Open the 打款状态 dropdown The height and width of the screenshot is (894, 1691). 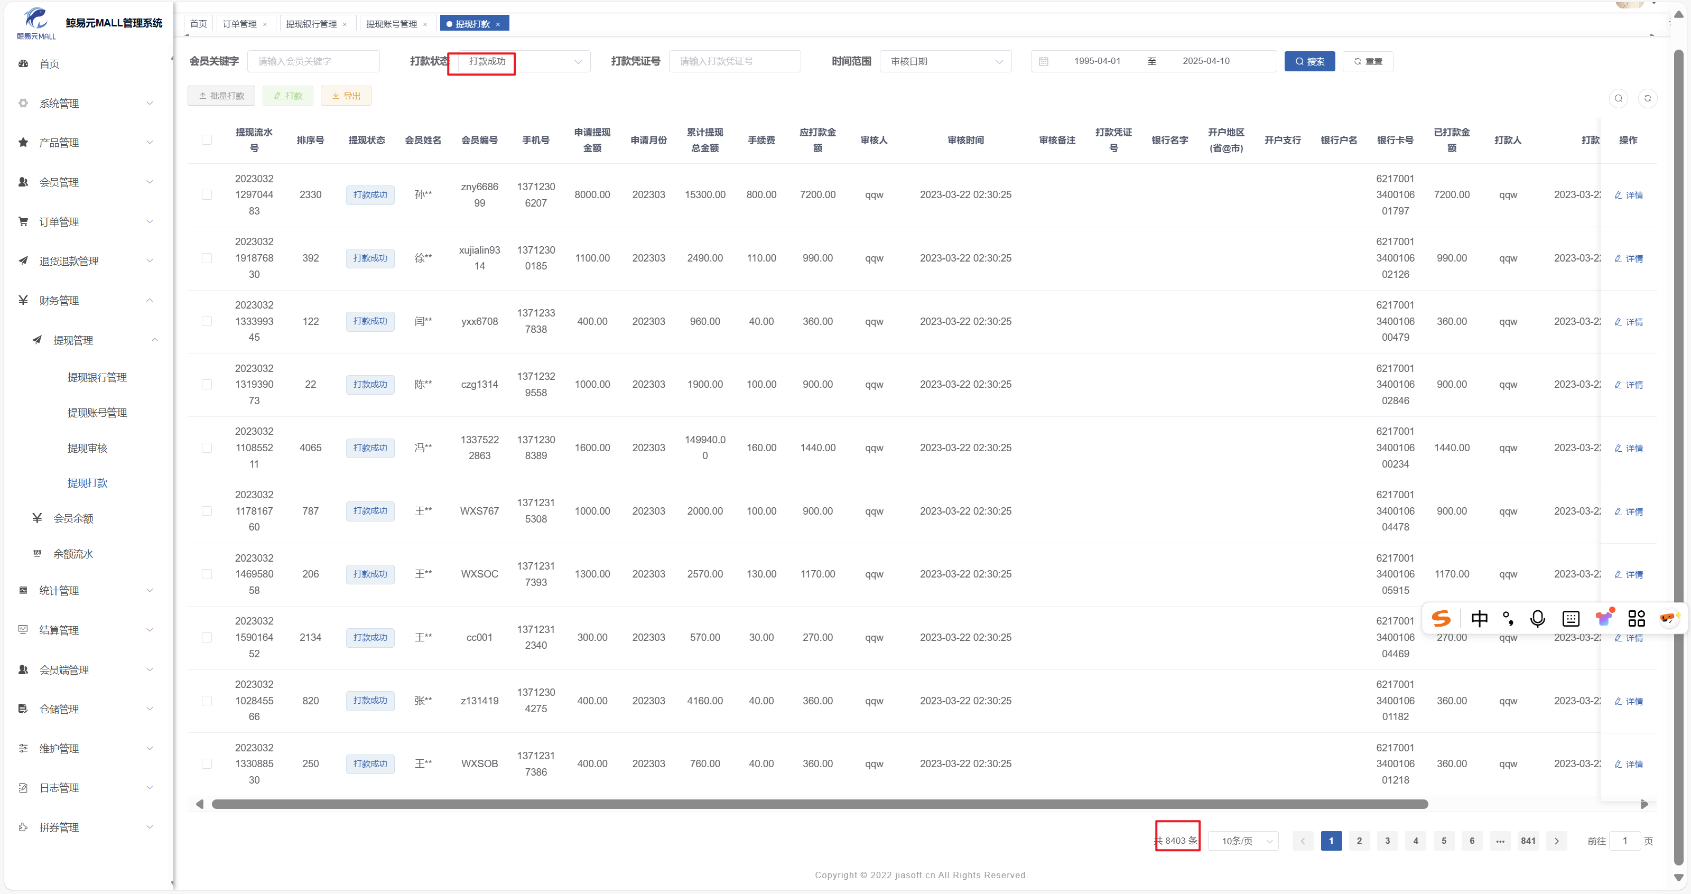click(x=525, y=61)
